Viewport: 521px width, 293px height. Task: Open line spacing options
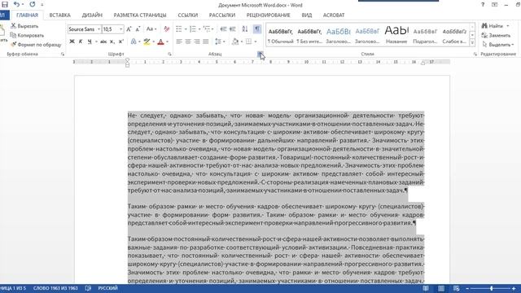(220, 42)
